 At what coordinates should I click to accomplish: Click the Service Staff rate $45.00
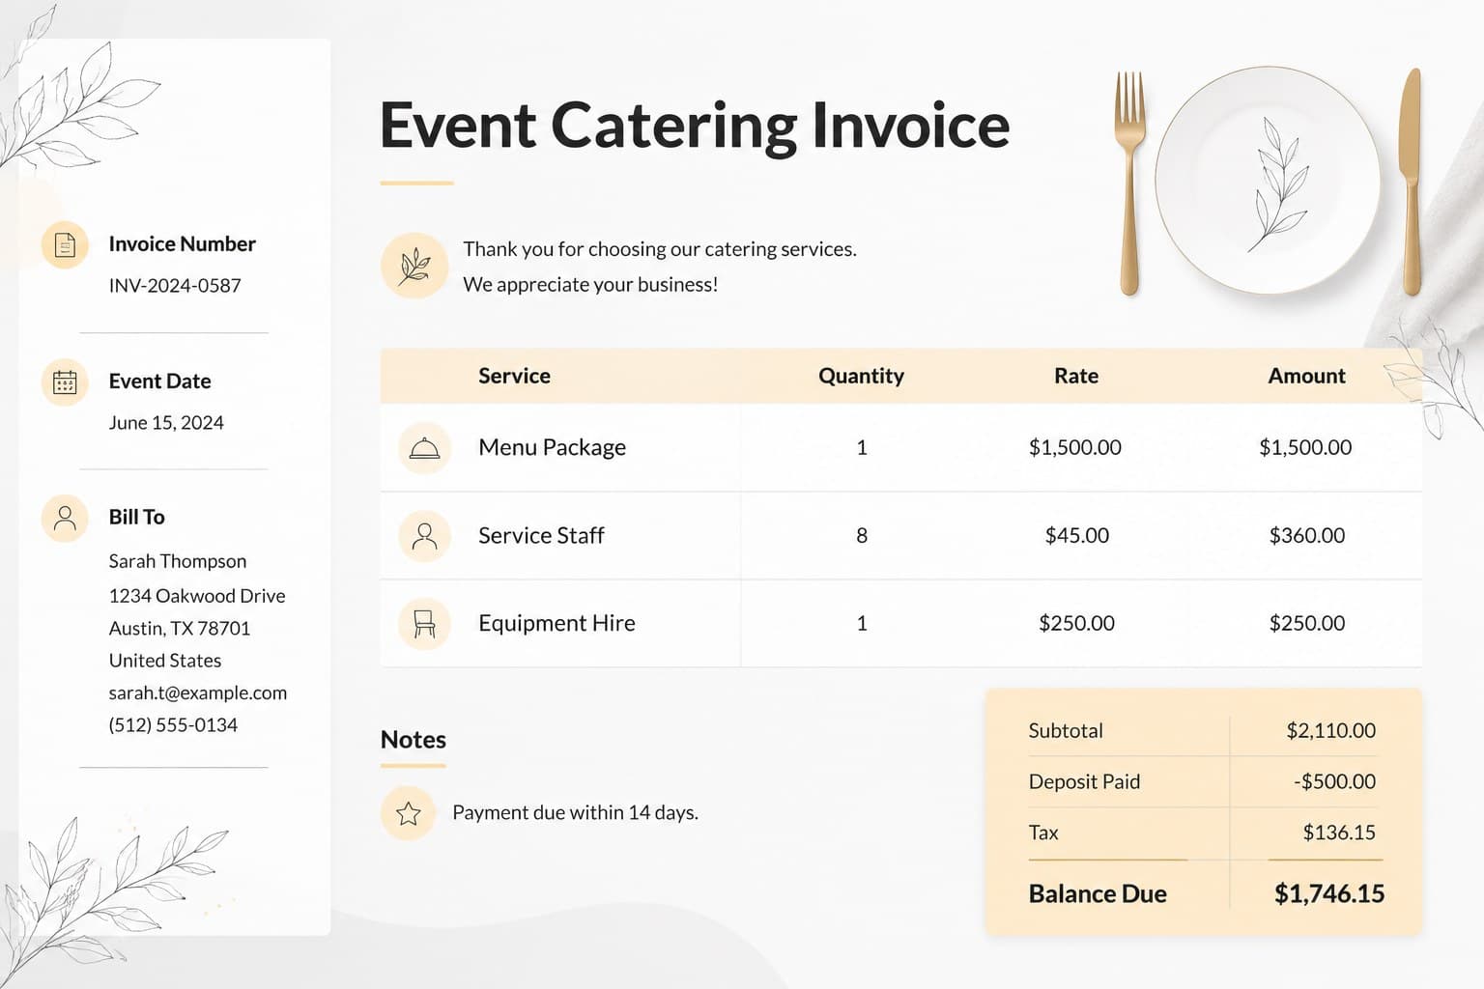pos(1077,535)
